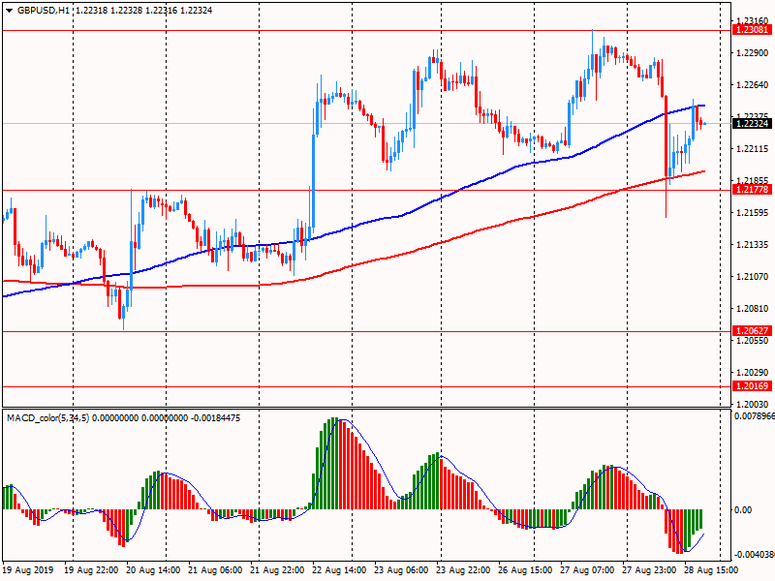Click the OHLC values 1.22318 1.22328 1.22316 1.22324
The image size is (775, 581).
[x=143, y=11]
